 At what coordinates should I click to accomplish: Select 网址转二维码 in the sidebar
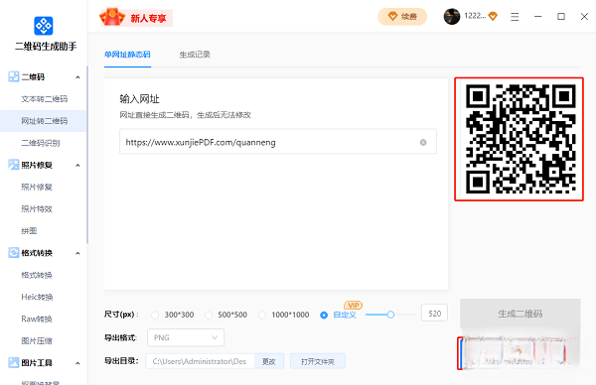coord(44,121)
